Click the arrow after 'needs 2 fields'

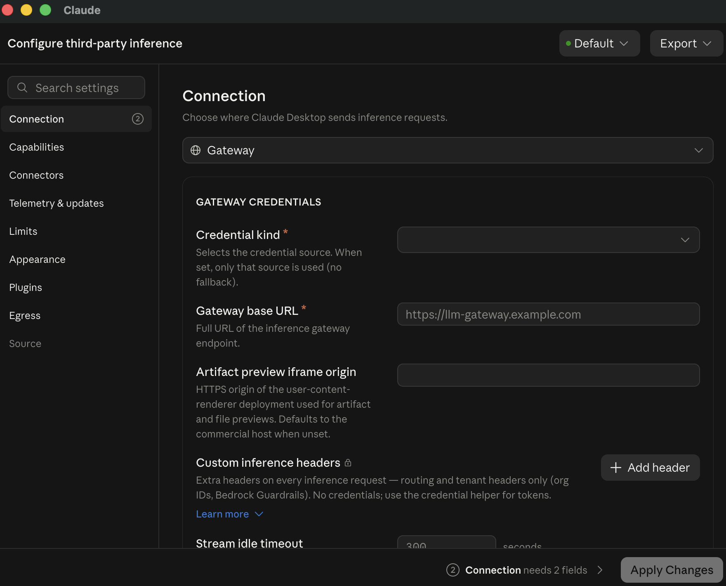pos(600,570)
